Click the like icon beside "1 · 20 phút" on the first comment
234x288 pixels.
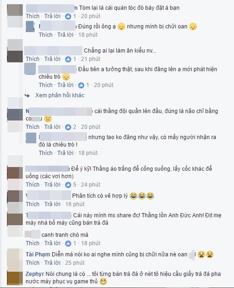(68, 16)
